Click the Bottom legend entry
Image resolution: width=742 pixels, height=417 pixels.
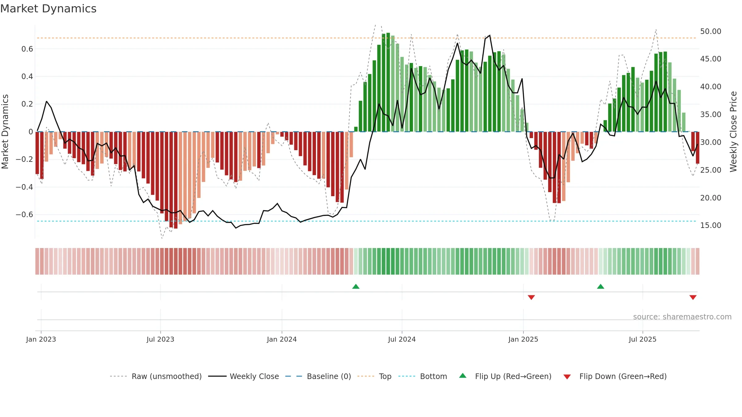[x=423, y=376]
